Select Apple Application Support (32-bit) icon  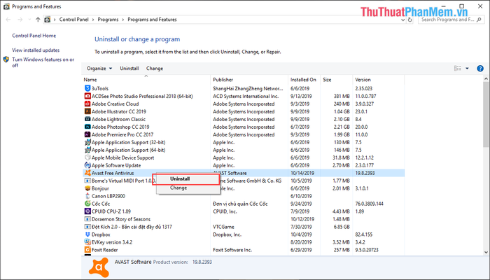coord(87,142)
